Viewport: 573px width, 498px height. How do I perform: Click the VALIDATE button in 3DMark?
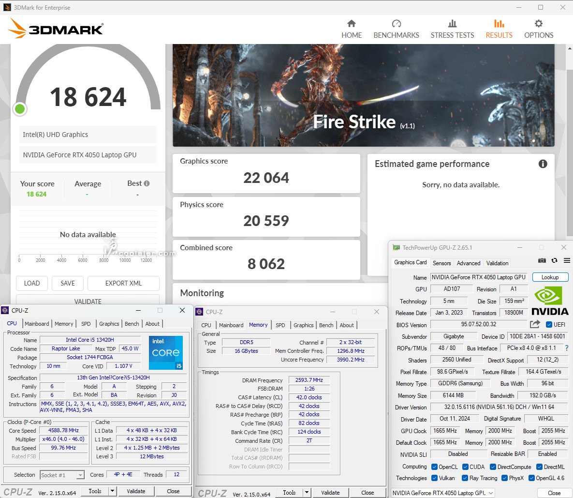coord(88,301)
